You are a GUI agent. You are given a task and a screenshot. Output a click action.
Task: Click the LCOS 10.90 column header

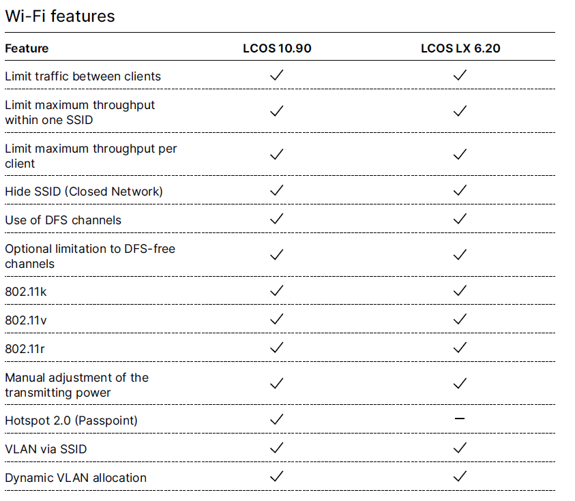click(277, 48)
